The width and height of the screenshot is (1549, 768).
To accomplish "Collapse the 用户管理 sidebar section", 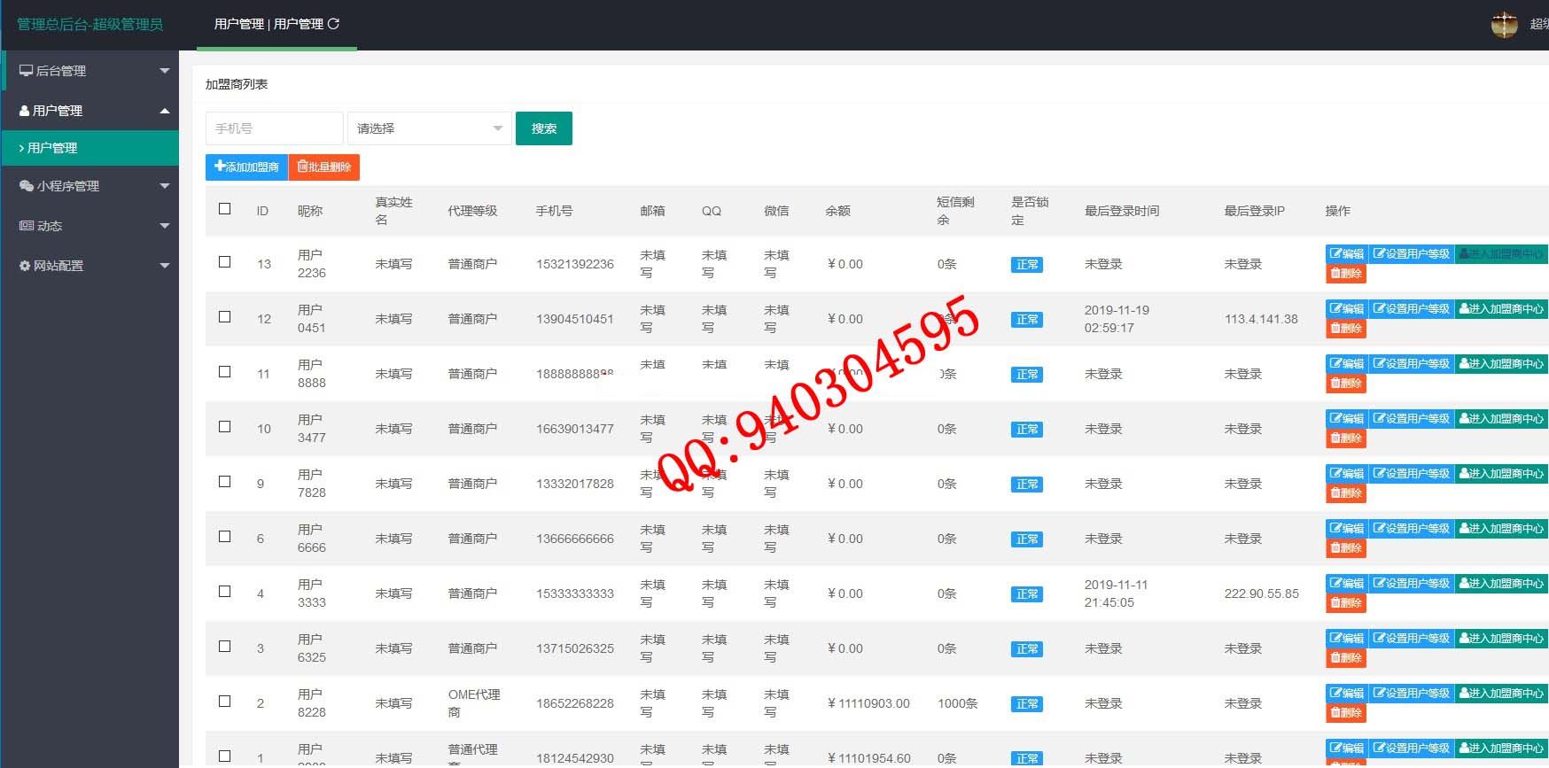I will pos(90,111).
